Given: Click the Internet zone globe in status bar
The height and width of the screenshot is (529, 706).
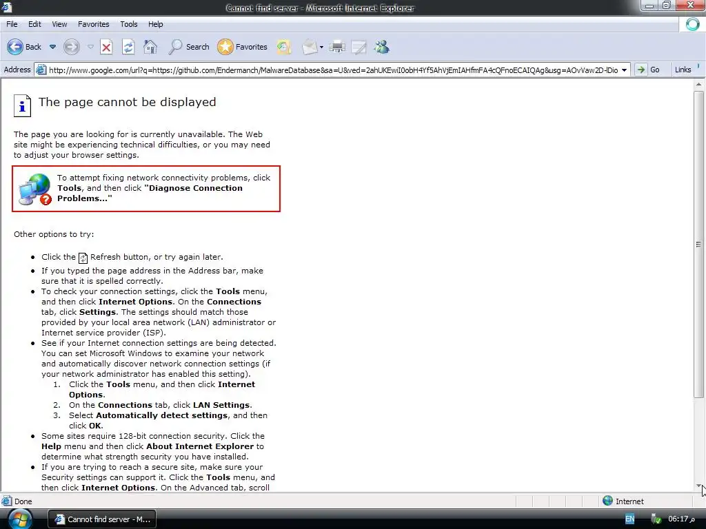Looking at the screenshot, I should [608, 501].
